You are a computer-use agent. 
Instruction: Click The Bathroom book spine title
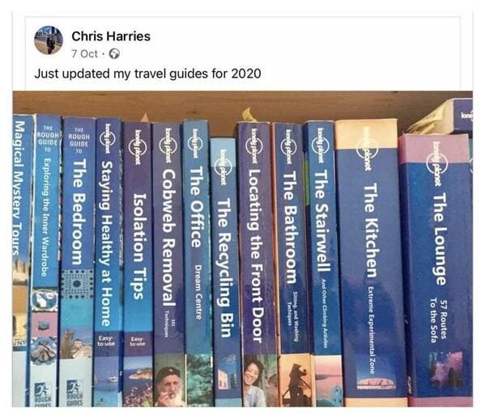click(290, 226)
